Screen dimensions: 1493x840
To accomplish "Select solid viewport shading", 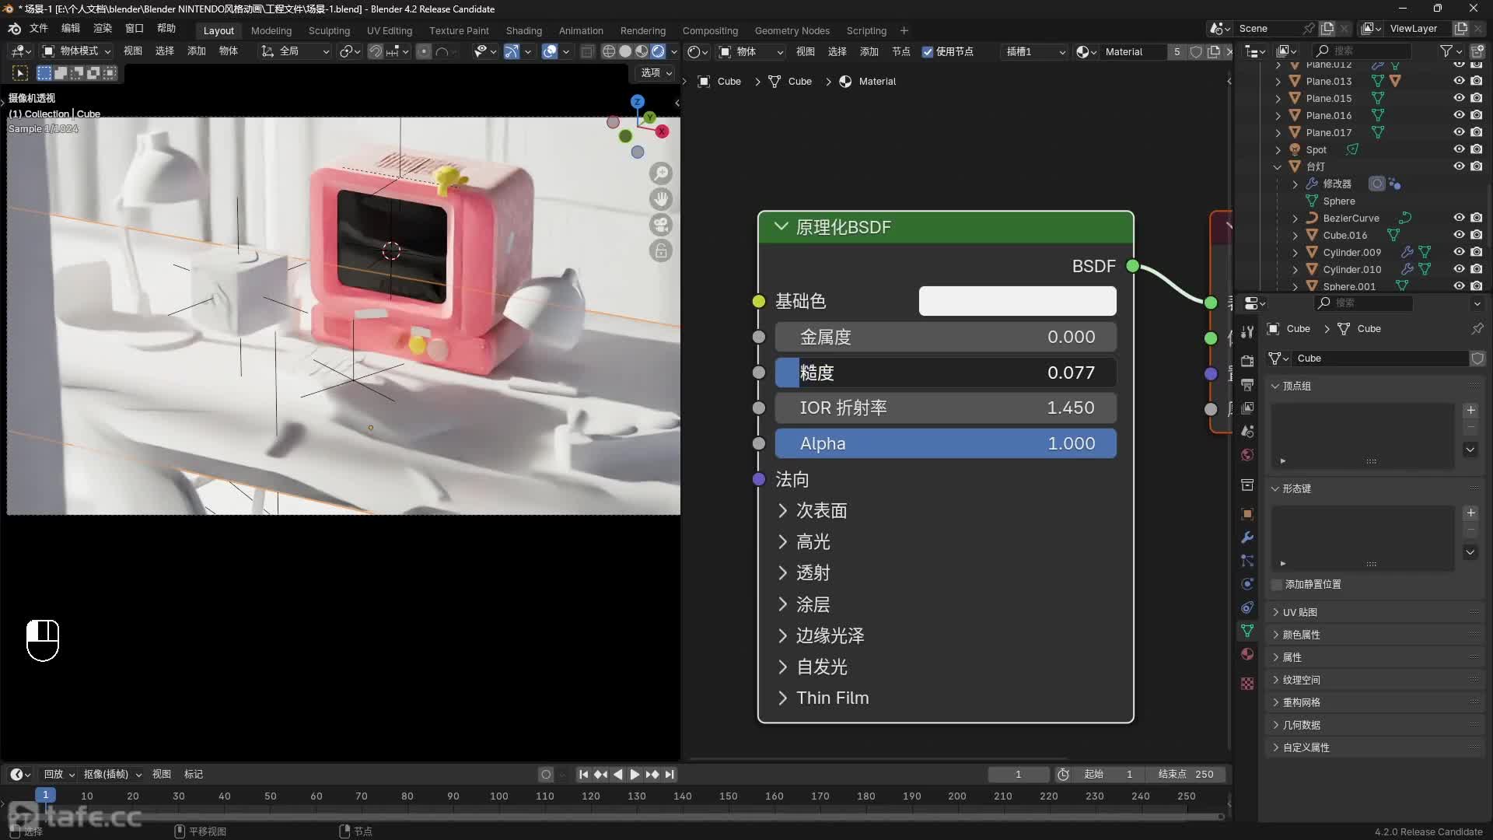I will (x=625, y=51).
